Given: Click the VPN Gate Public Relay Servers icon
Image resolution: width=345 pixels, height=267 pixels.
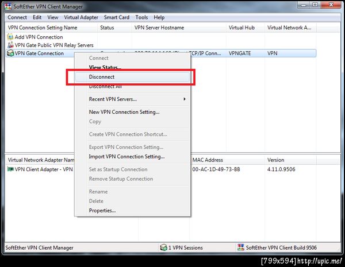Looking at the screenshot, I should pos(10,45).
